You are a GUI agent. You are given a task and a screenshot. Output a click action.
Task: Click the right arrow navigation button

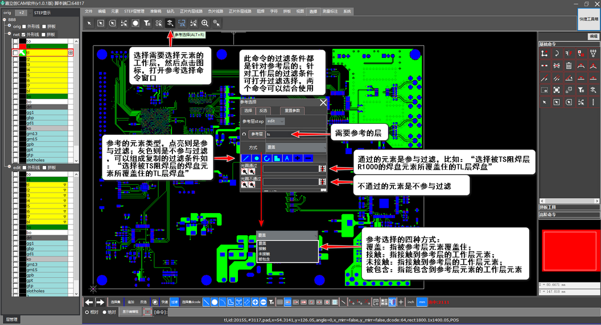point(100,302)
